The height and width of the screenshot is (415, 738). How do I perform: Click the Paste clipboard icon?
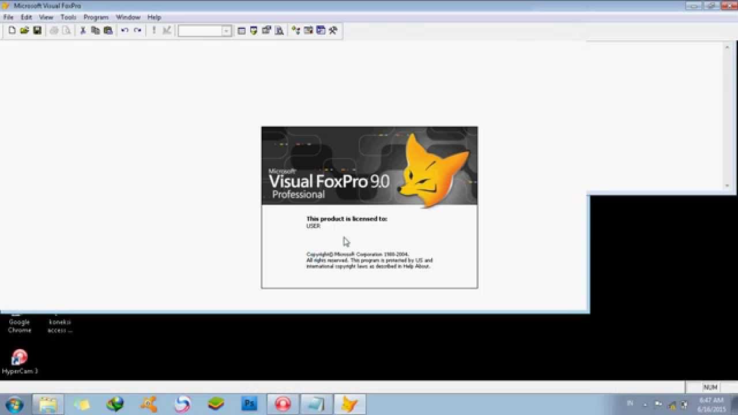point(108,31)
